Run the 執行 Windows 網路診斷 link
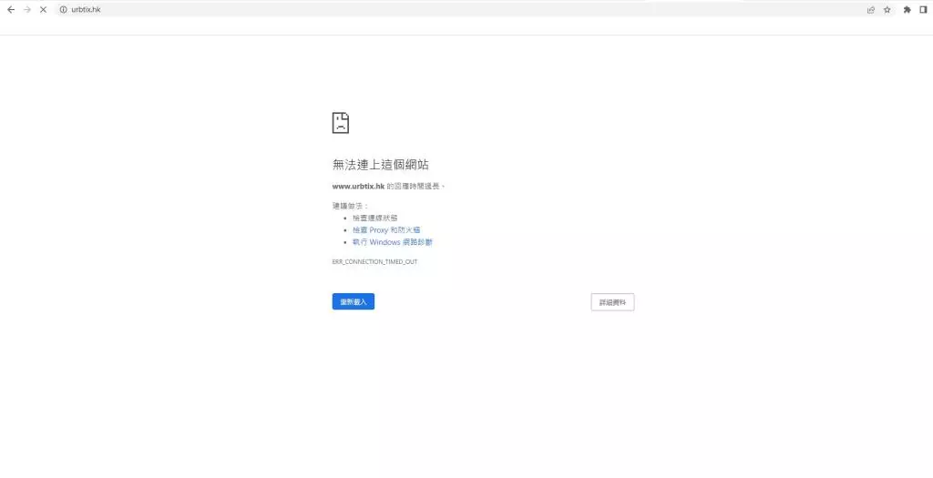 (393, 242)
